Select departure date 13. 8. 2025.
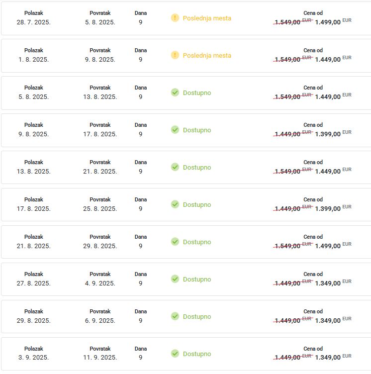371x374 pixels. pyautogui.click(x=34, y=171)
